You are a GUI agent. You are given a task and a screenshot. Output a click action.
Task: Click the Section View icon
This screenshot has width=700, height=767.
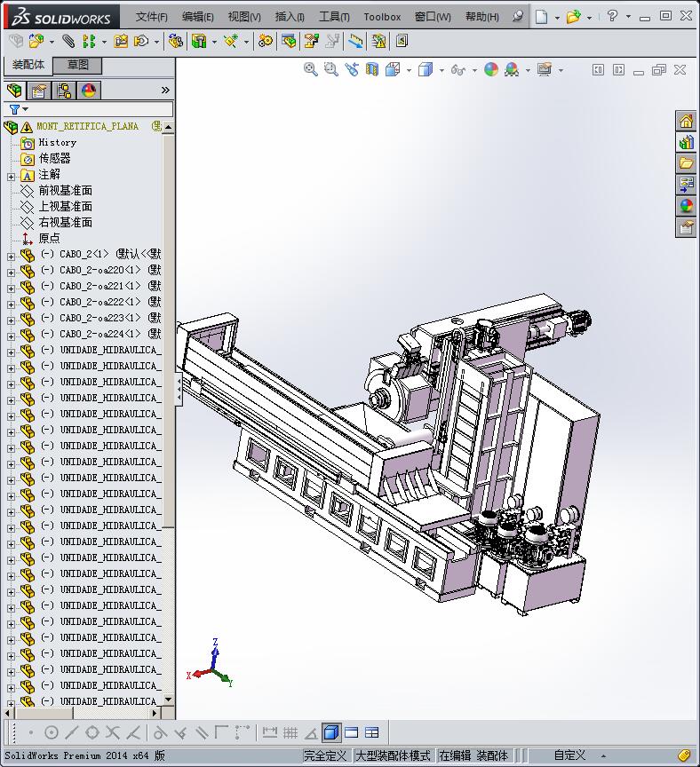[x=372, y=69]
